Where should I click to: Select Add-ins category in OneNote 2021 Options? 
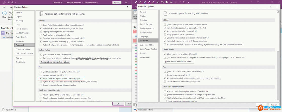tap(24, 58)
